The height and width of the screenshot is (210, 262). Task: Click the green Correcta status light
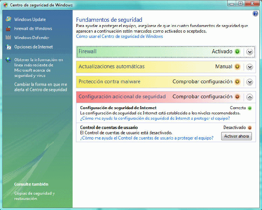(250, 108)
